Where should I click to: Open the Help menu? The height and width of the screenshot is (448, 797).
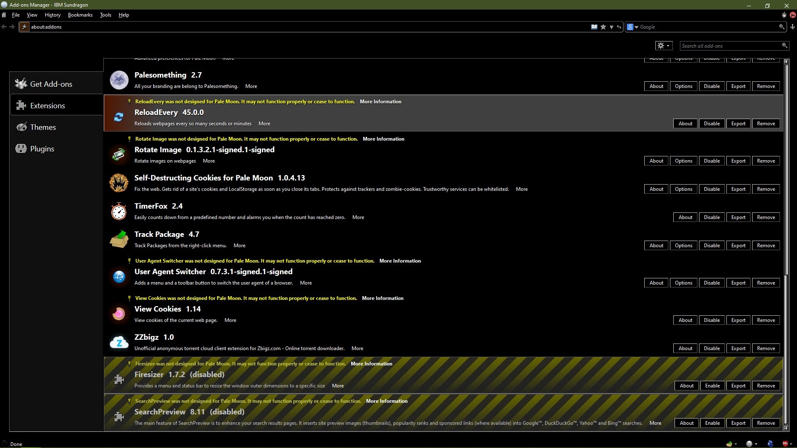tap(124, 15)
